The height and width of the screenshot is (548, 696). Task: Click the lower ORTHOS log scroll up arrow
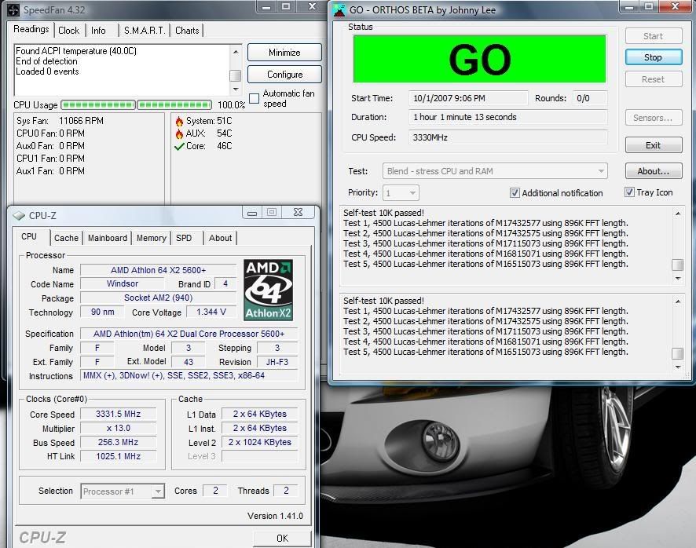click(678, 301)
